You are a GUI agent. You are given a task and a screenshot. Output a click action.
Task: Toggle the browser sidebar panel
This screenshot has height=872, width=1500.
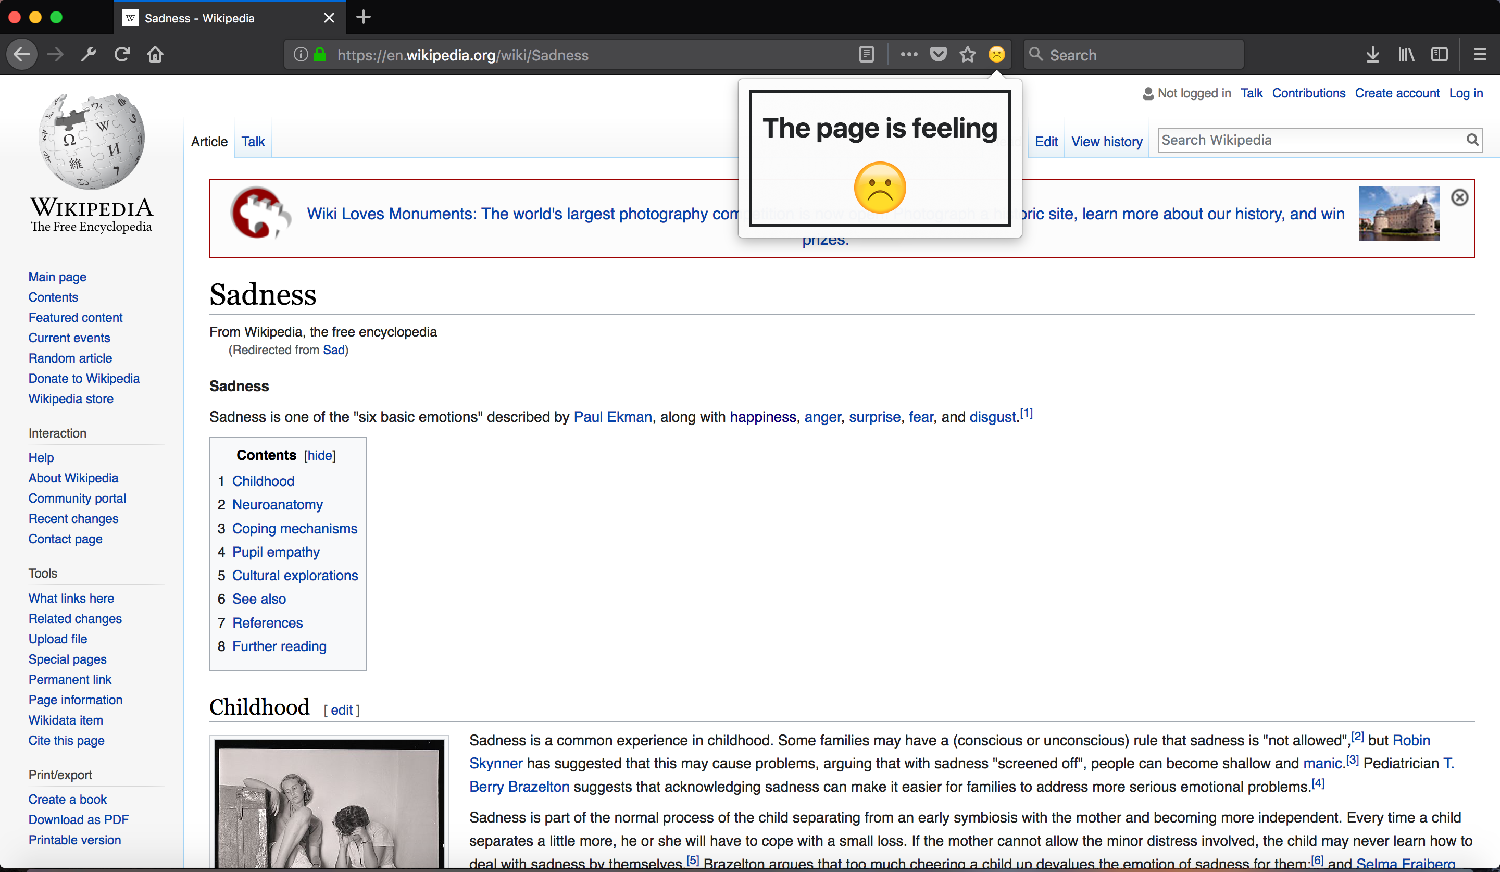coord(1439,55)
